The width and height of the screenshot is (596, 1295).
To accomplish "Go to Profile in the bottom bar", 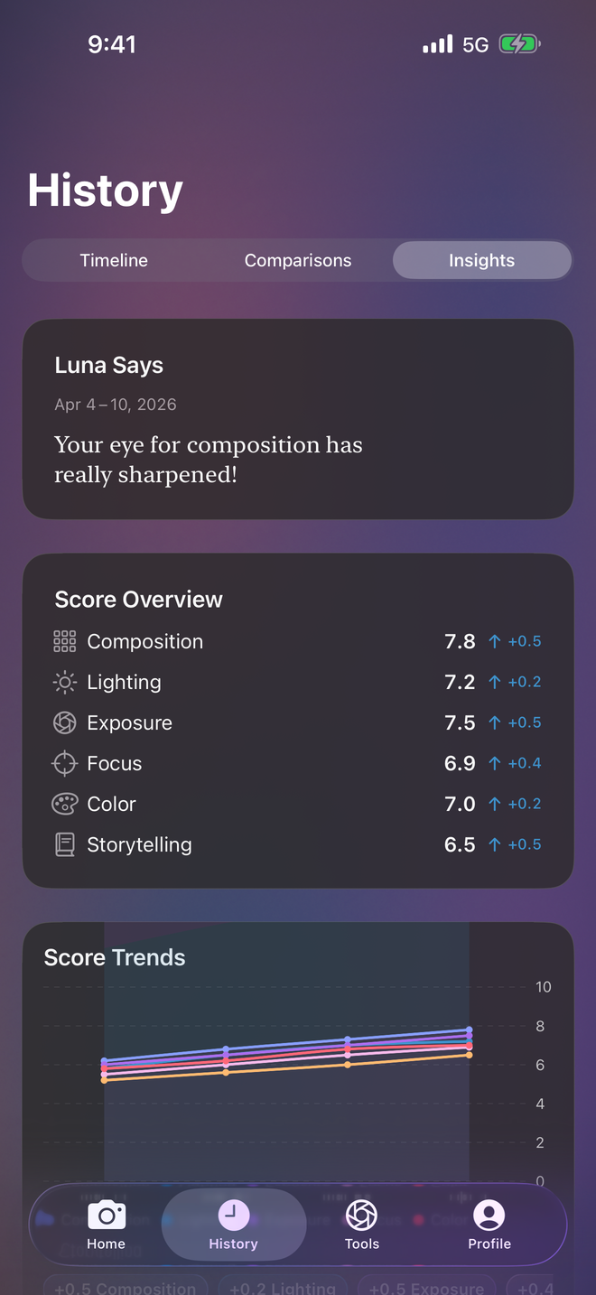I will 489,1225.
